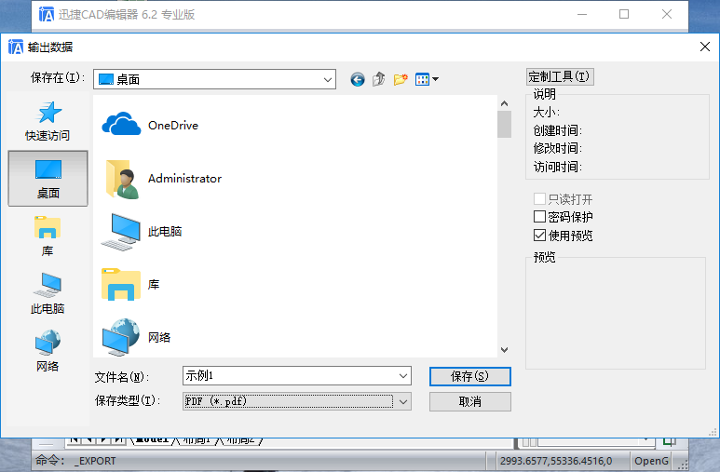Click the file list scroll up arrow
The image size is (720, 472).
click(504, 103)
